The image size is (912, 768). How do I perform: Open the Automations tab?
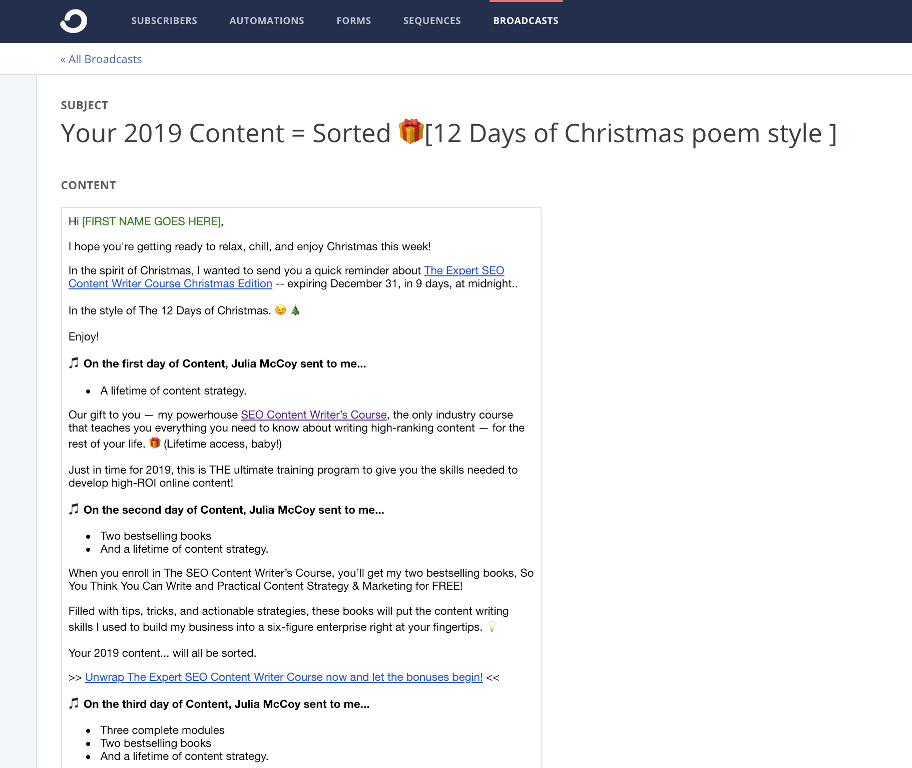click(267, 21)
